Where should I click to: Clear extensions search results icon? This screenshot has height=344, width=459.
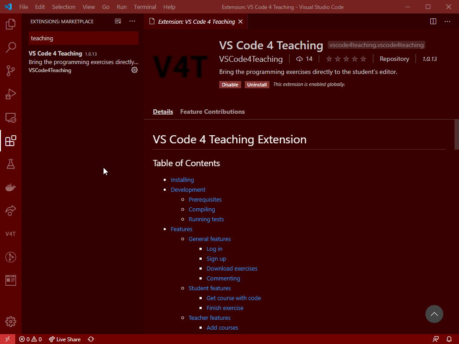tap(118, 21)
